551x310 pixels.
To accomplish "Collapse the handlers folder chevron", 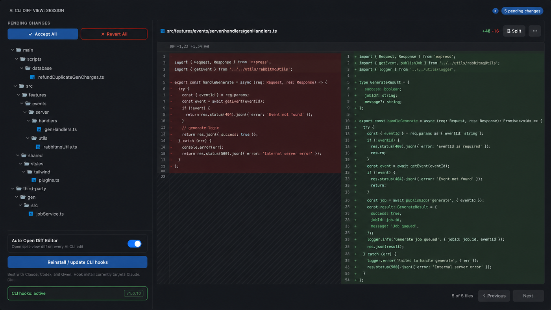I will point(28,121).
